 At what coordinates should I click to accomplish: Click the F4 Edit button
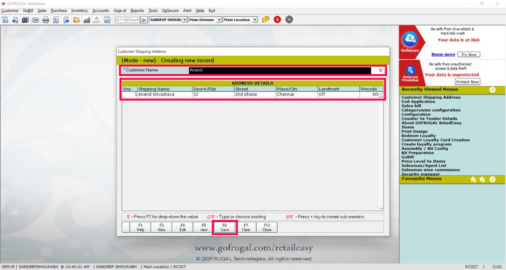183,227
